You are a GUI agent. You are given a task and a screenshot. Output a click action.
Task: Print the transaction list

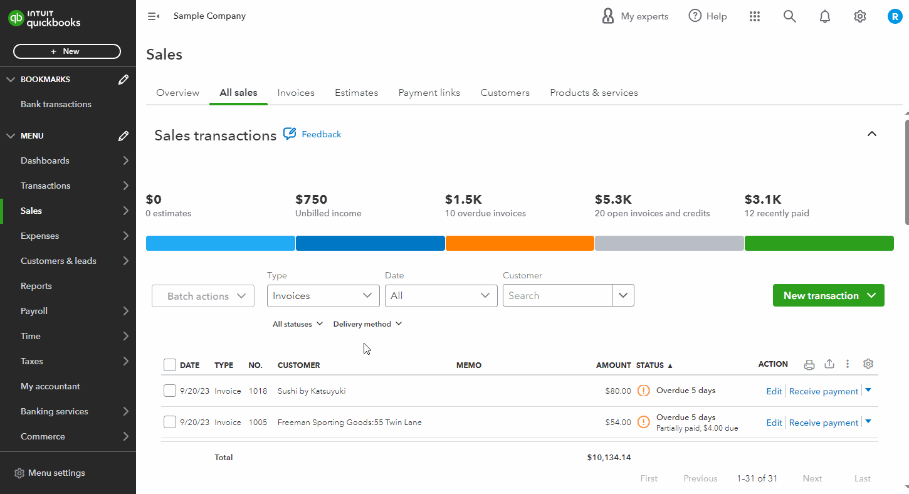pyautogui.click(x=809, y=365)
